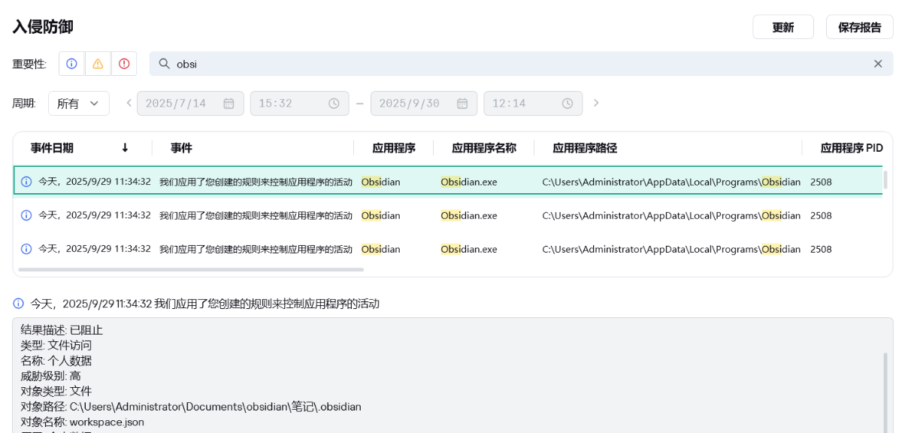Clear the 'obsi' search with X
902x433 pixels.
pyautogui.click(x=878, y=64)
